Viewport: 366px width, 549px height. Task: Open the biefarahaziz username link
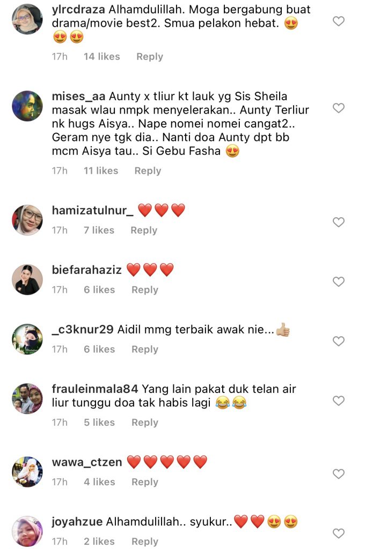coord(86,270)
